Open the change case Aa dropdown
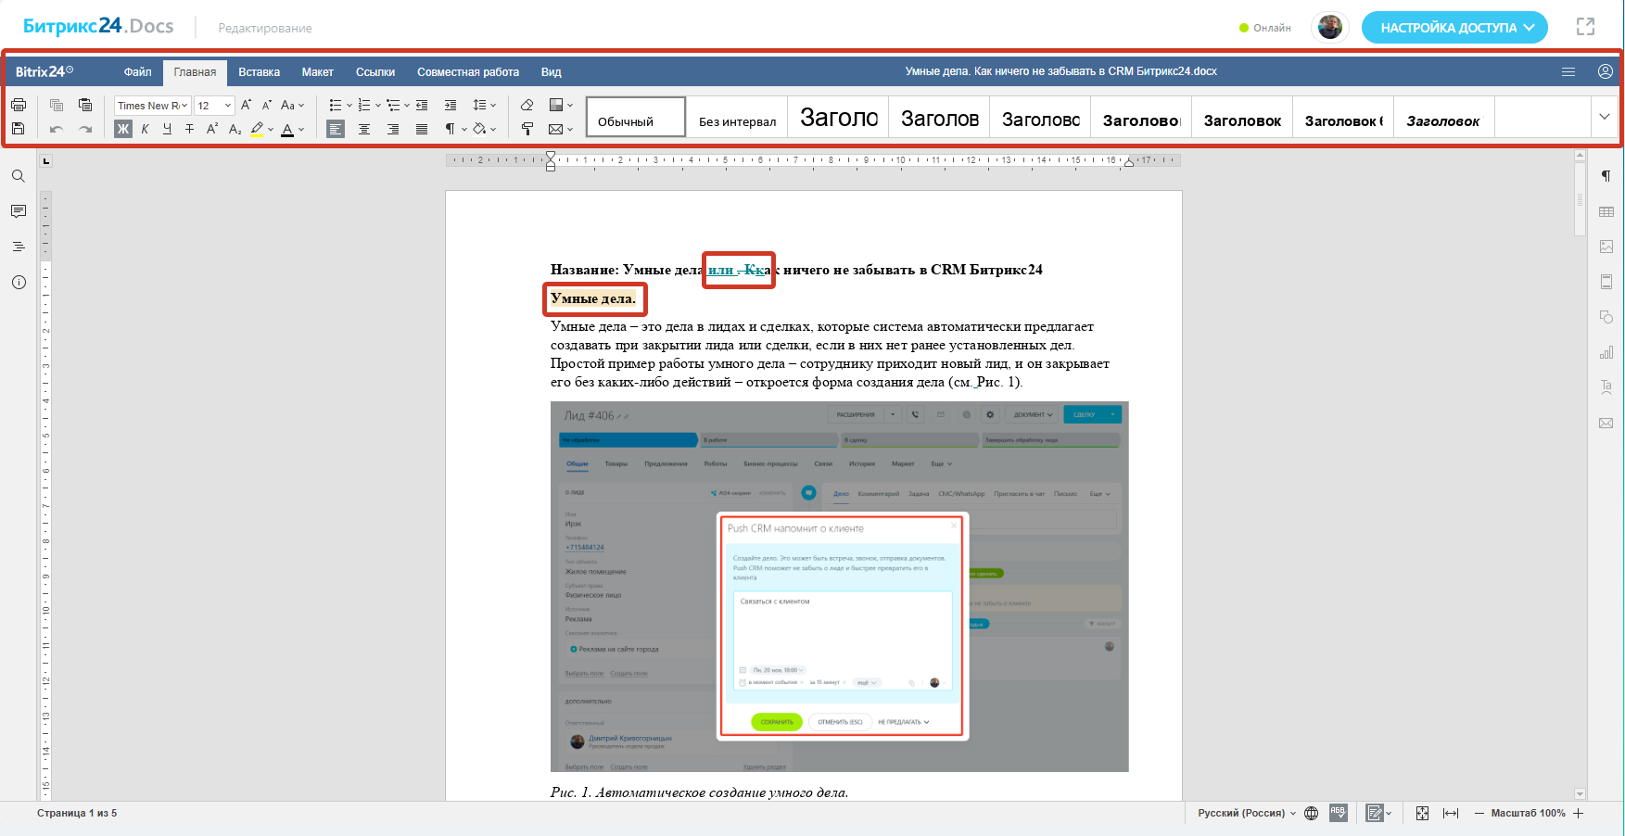This screenshot has width=1625, height=836. tap(293, 105)
